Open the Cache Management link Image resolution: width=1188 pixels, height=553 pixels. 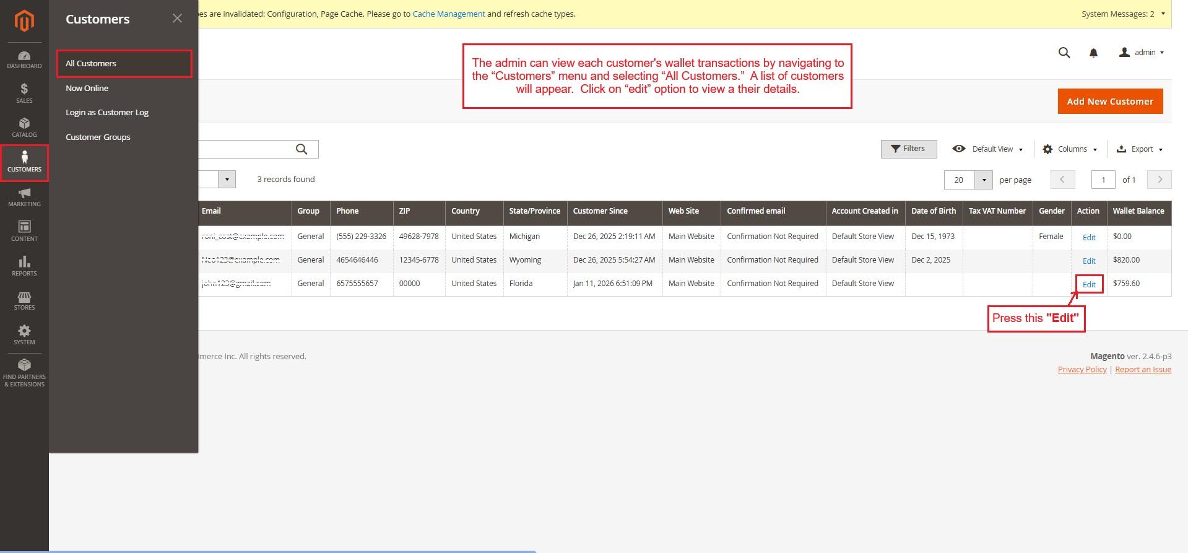click(x=448, y=14)
